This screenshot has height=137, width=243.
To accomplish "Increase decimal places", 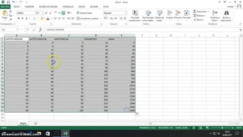I will click(121, 18).
